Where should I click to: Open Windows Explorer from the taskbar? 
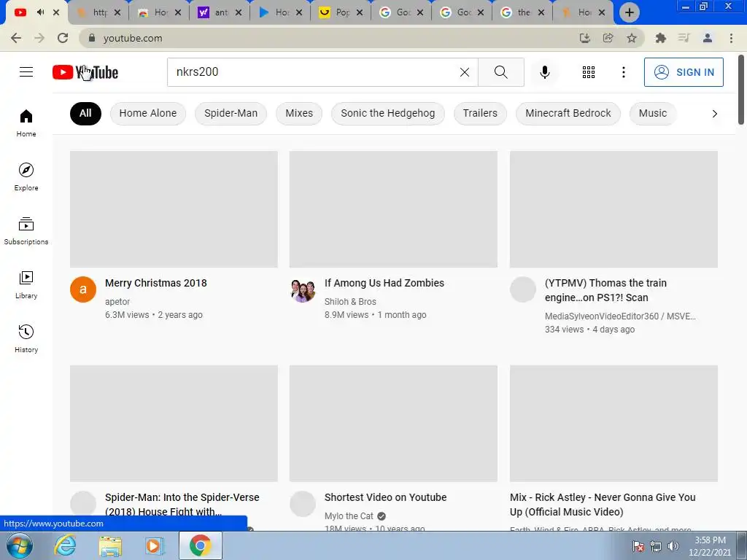(110, 545)
